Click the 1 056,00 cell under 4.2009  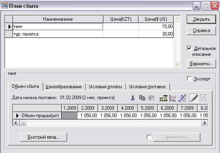click(128, 116)
